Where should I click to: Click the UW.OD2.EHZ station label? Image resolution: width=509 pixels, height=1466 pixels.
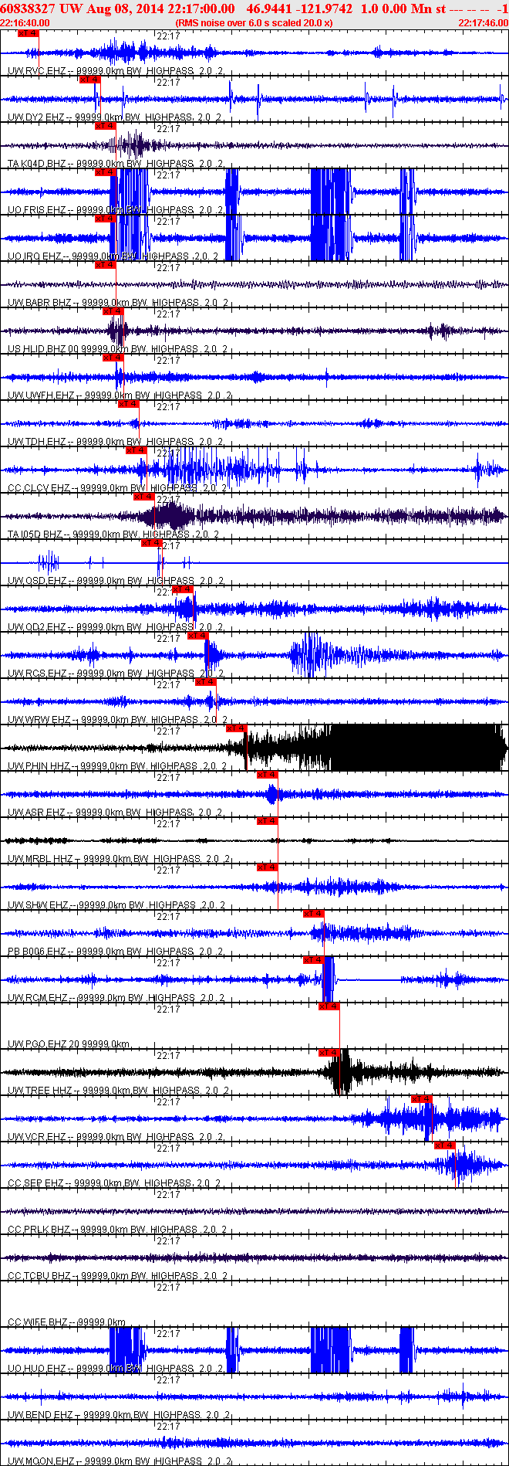[x=37, y=627]
